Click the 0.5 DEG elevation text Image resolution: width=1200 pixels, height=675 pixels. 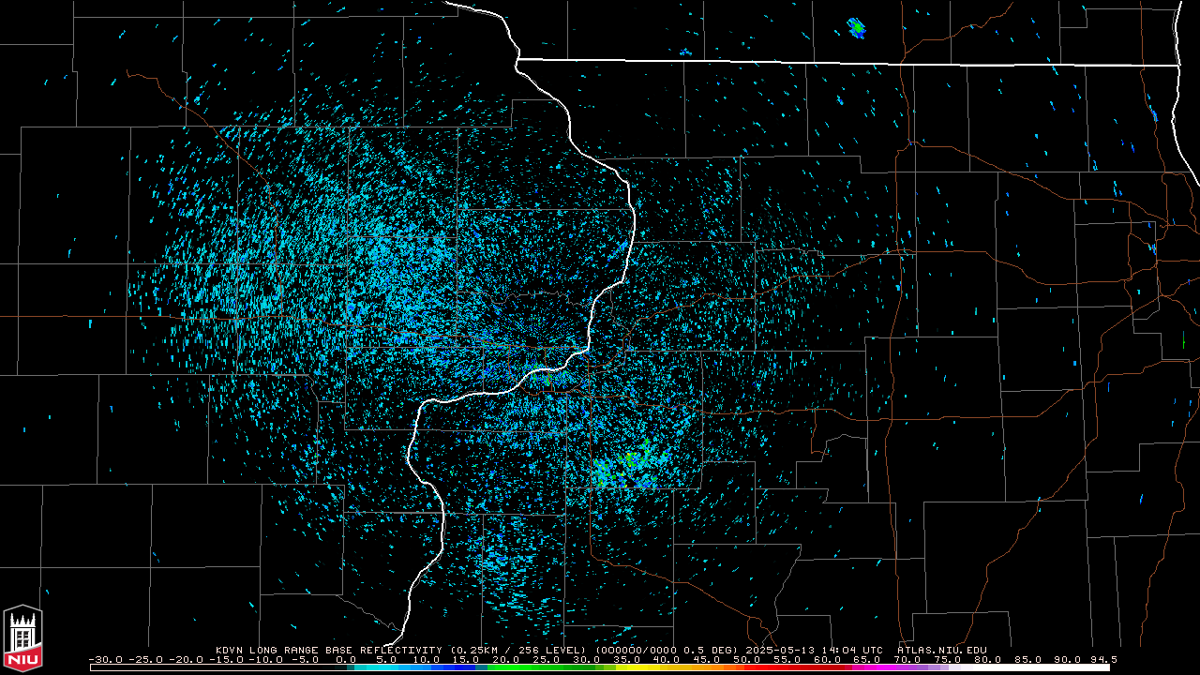[x=711, y=650]
